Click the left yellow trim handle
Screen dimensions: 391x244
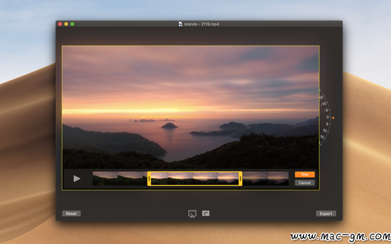149,178
